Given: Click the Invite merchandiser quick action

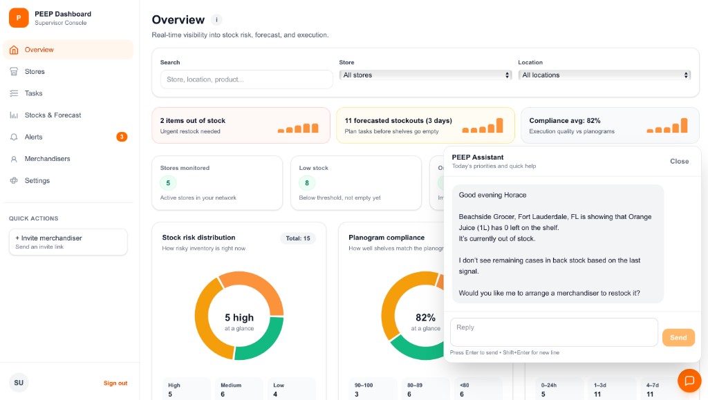Looking at the screenshot, I should (x=68, y=242).
